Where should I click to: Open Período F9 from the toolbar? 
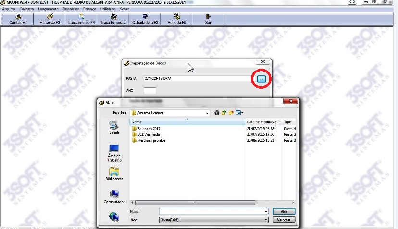click(x=177, y=19)
